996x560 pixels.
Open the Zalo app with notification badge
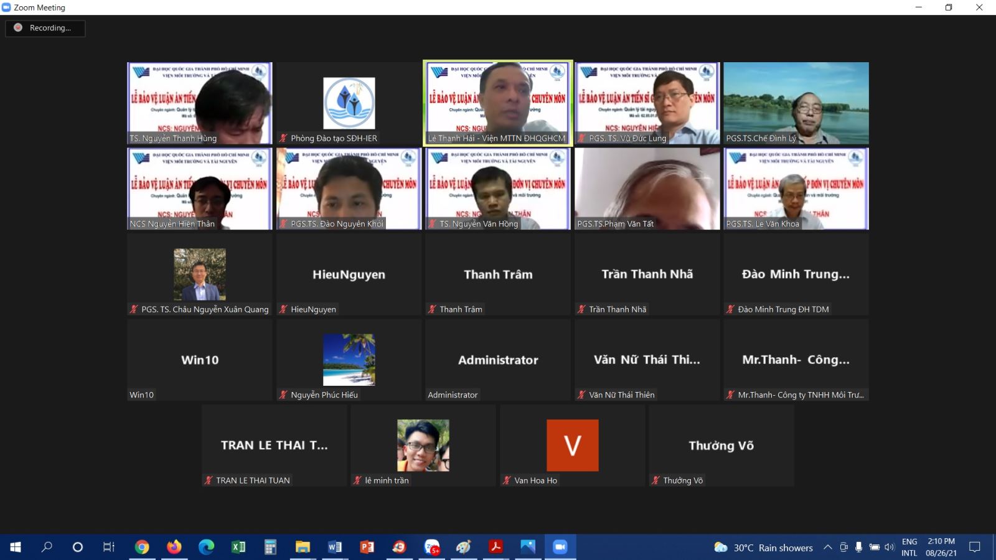(x=431, y=547)
